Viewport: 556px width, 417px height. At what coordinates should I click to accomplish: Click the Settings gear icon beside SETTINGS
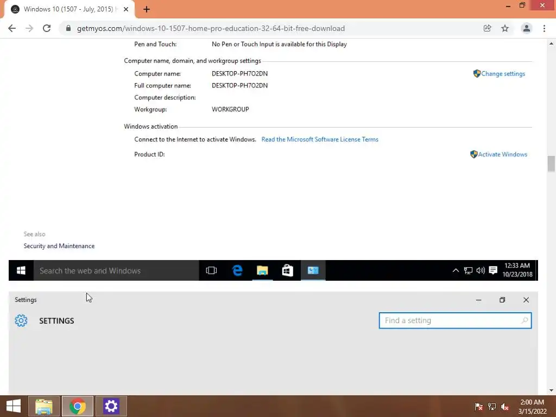point(21,320)
